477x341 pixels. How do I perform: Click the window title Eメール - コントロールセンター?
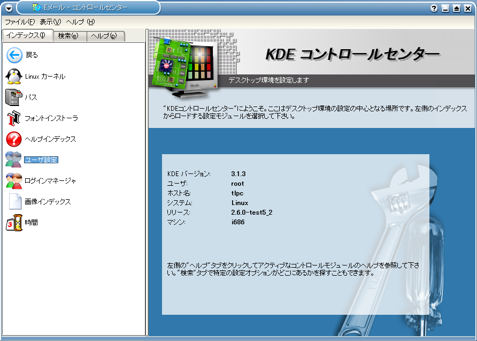[86, 7]
